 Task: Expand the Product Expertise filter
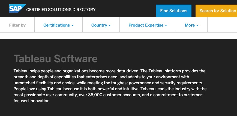148,25
